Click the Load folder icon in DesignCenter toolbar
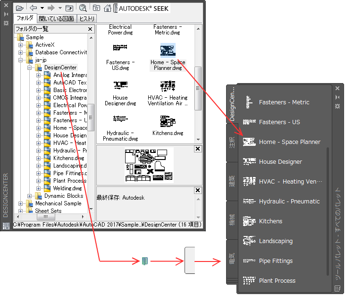345x295 pixels. click(19, 8)
